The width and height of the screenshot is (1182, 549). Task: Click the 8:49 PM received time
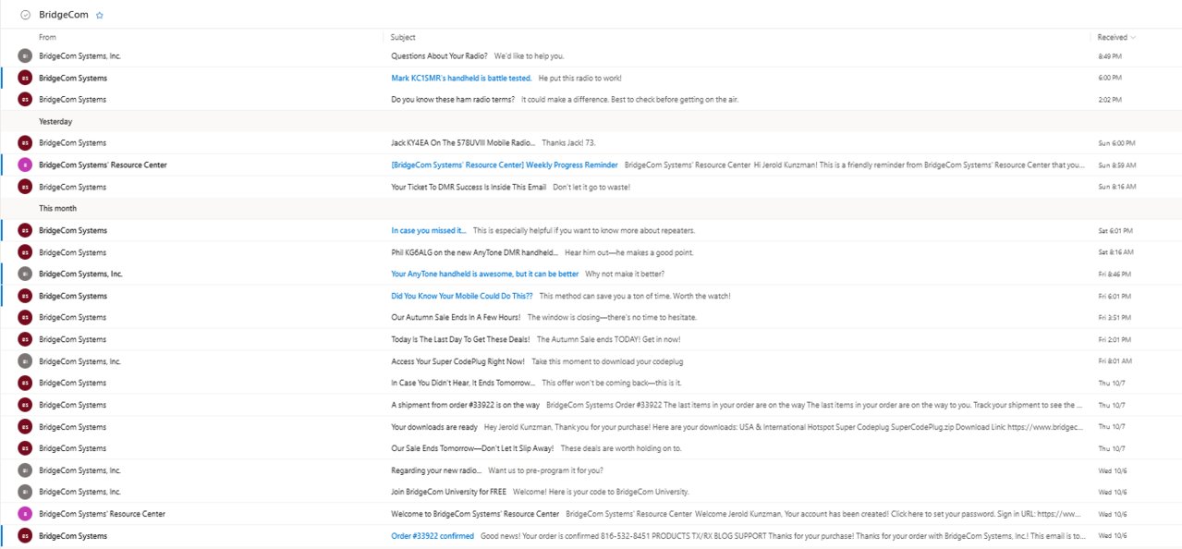point(1110,56)
